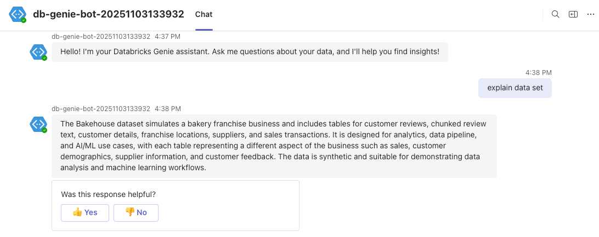599x237 pixels.
Task: Click sender name above the Hello greeting
Action: coord(100,37)
